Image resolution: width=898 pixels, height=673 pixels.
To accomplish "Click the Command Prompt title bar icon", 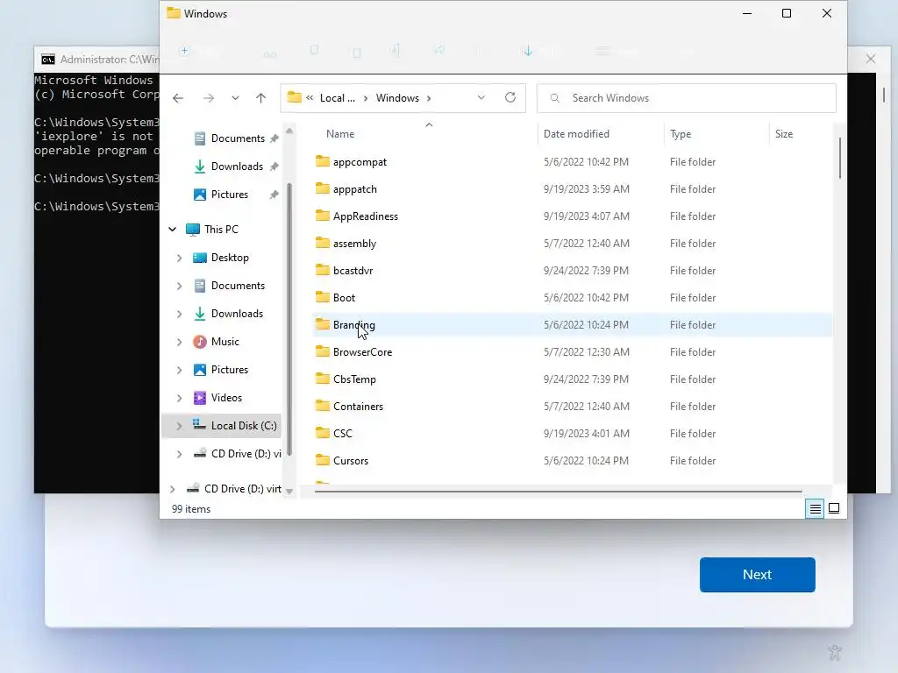I will point(48,60).
